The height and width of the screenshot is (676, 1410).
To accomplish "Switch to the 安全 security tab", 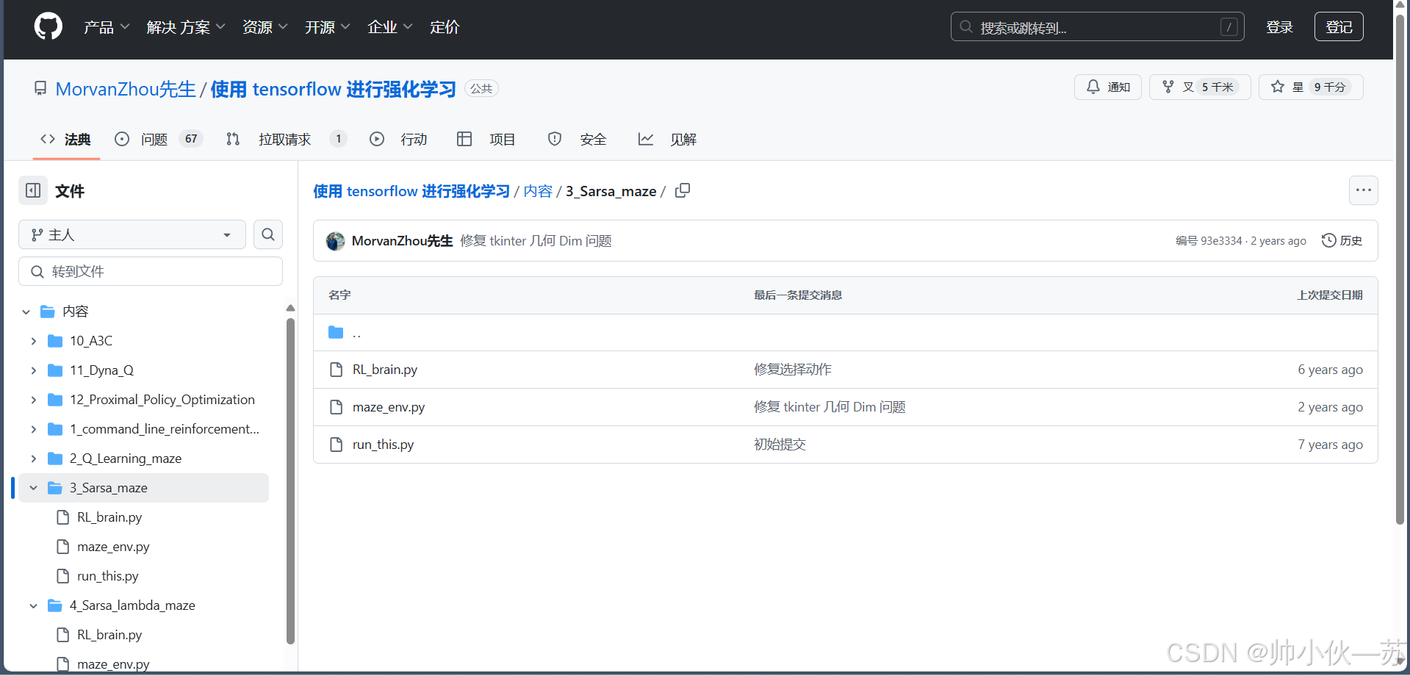I will click(x=578, y=139).
